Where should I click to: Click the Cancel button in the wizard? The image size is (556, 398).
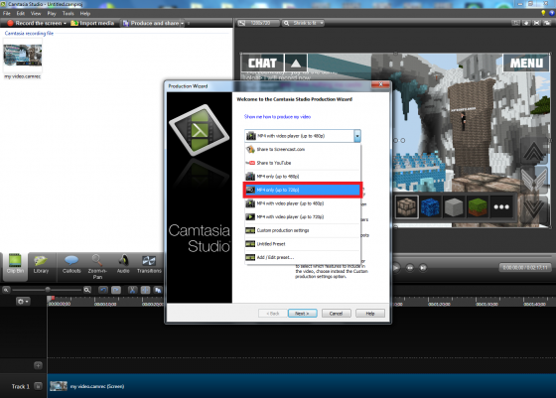337,314
